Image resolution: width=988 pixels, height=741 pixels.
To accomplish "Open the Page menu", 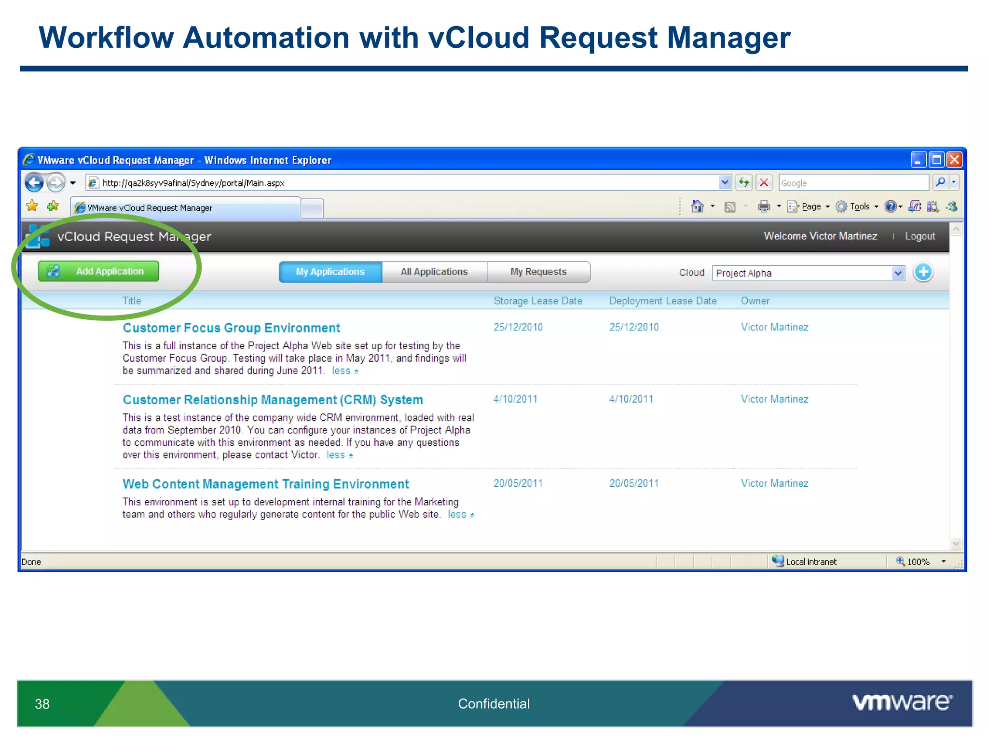I will [809, 206].
